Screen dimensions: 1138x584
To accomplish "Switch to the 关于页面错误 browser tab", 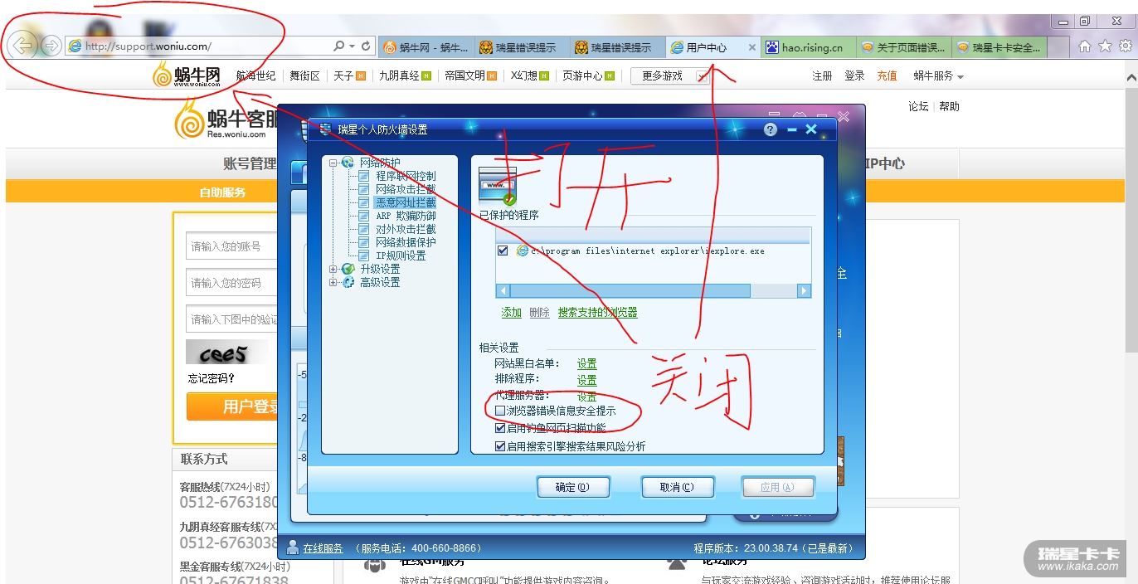I will point(904,47).
